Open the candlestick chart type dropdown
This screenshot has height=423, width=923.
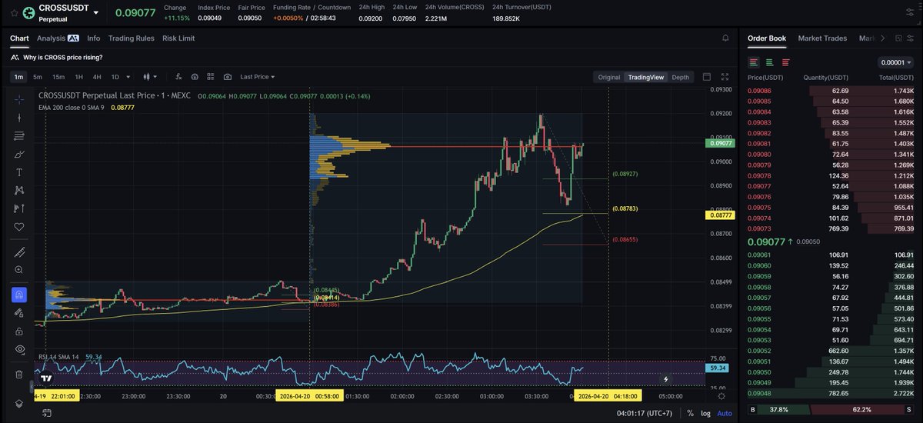click(151, 77)
